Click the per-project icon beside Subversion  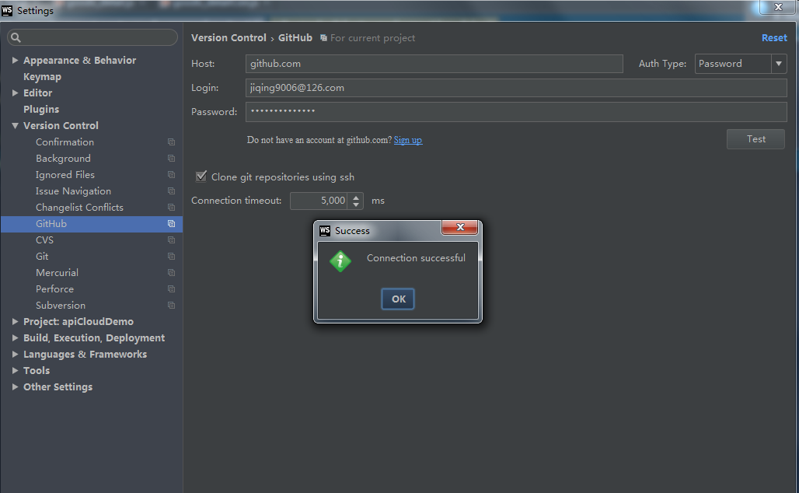(171, 306)
